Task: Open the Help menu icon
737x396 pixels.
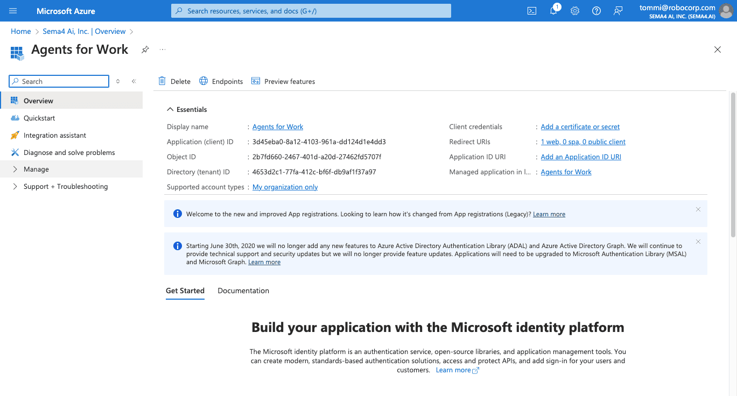Action: 596,11
